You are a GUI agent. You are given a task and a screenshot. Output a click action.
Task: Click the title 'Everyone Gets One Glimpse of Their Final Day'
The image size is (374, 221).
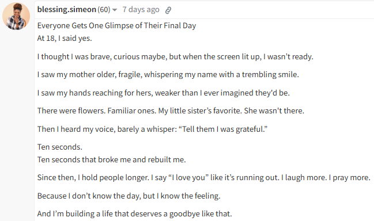116,25
